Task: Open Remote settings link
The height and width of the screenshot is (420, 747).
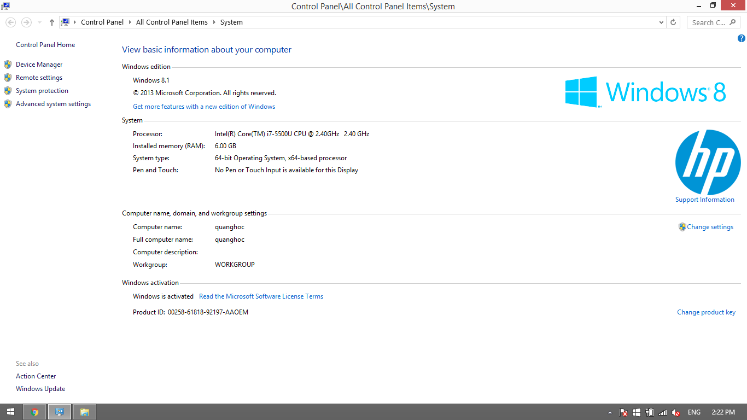Action: point(39,78)
